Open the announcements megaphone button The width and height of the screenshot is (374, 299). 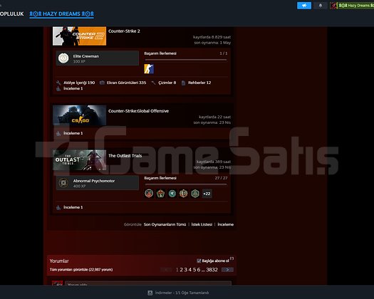point(304,6)
